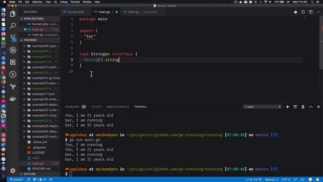Maximize the panel with chevron up
Viewport: 323px width, 182px height.
pos(311,107)
